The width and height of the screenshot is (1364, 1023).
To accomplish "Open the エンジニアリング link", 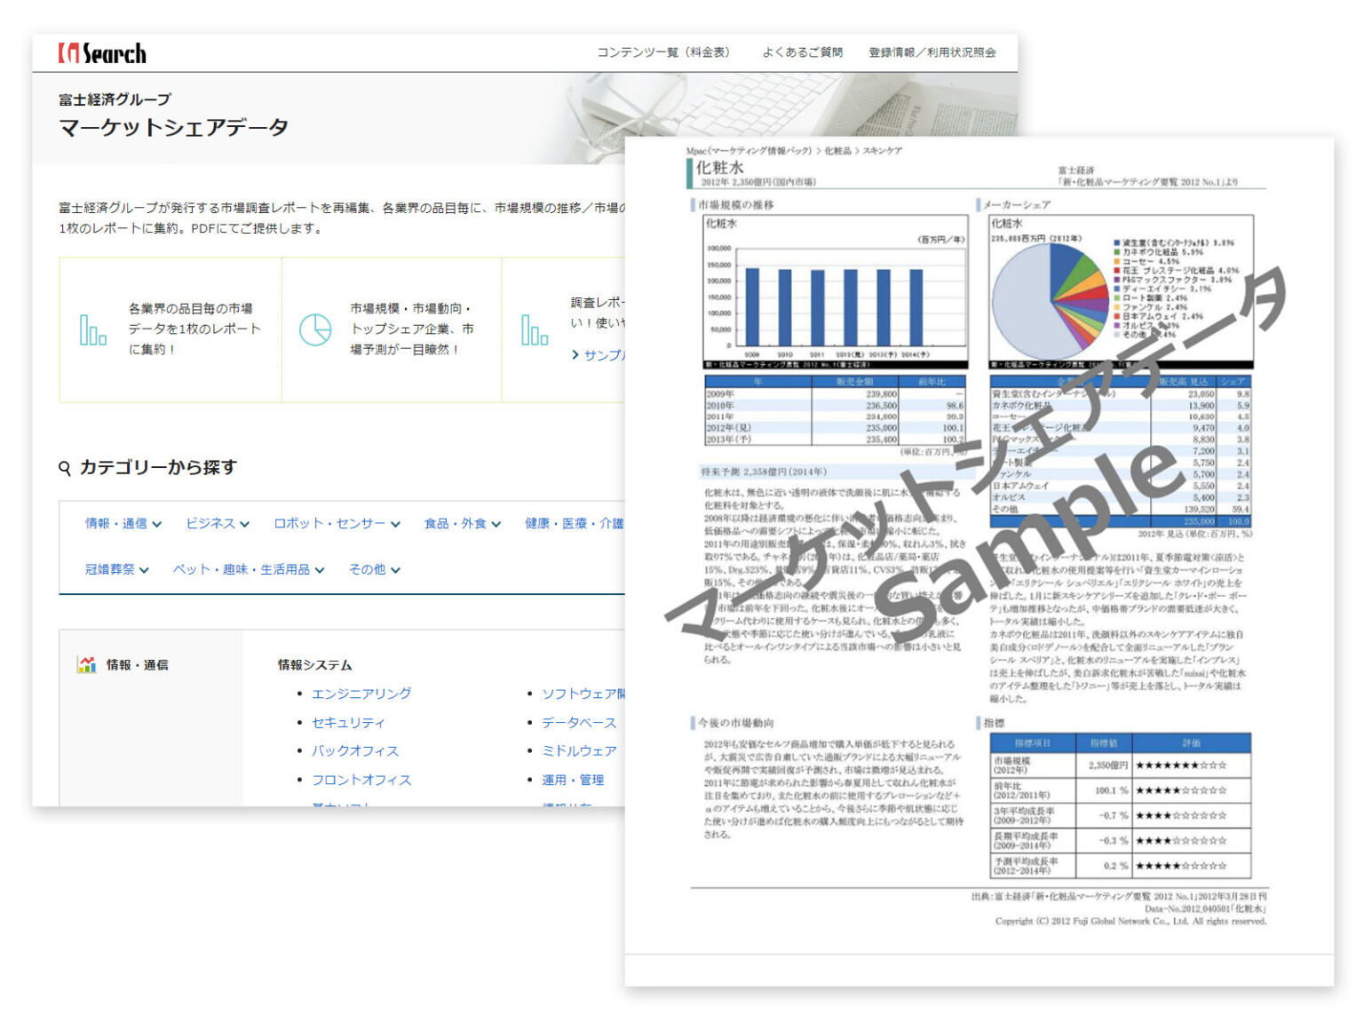I will coord(361,694).
